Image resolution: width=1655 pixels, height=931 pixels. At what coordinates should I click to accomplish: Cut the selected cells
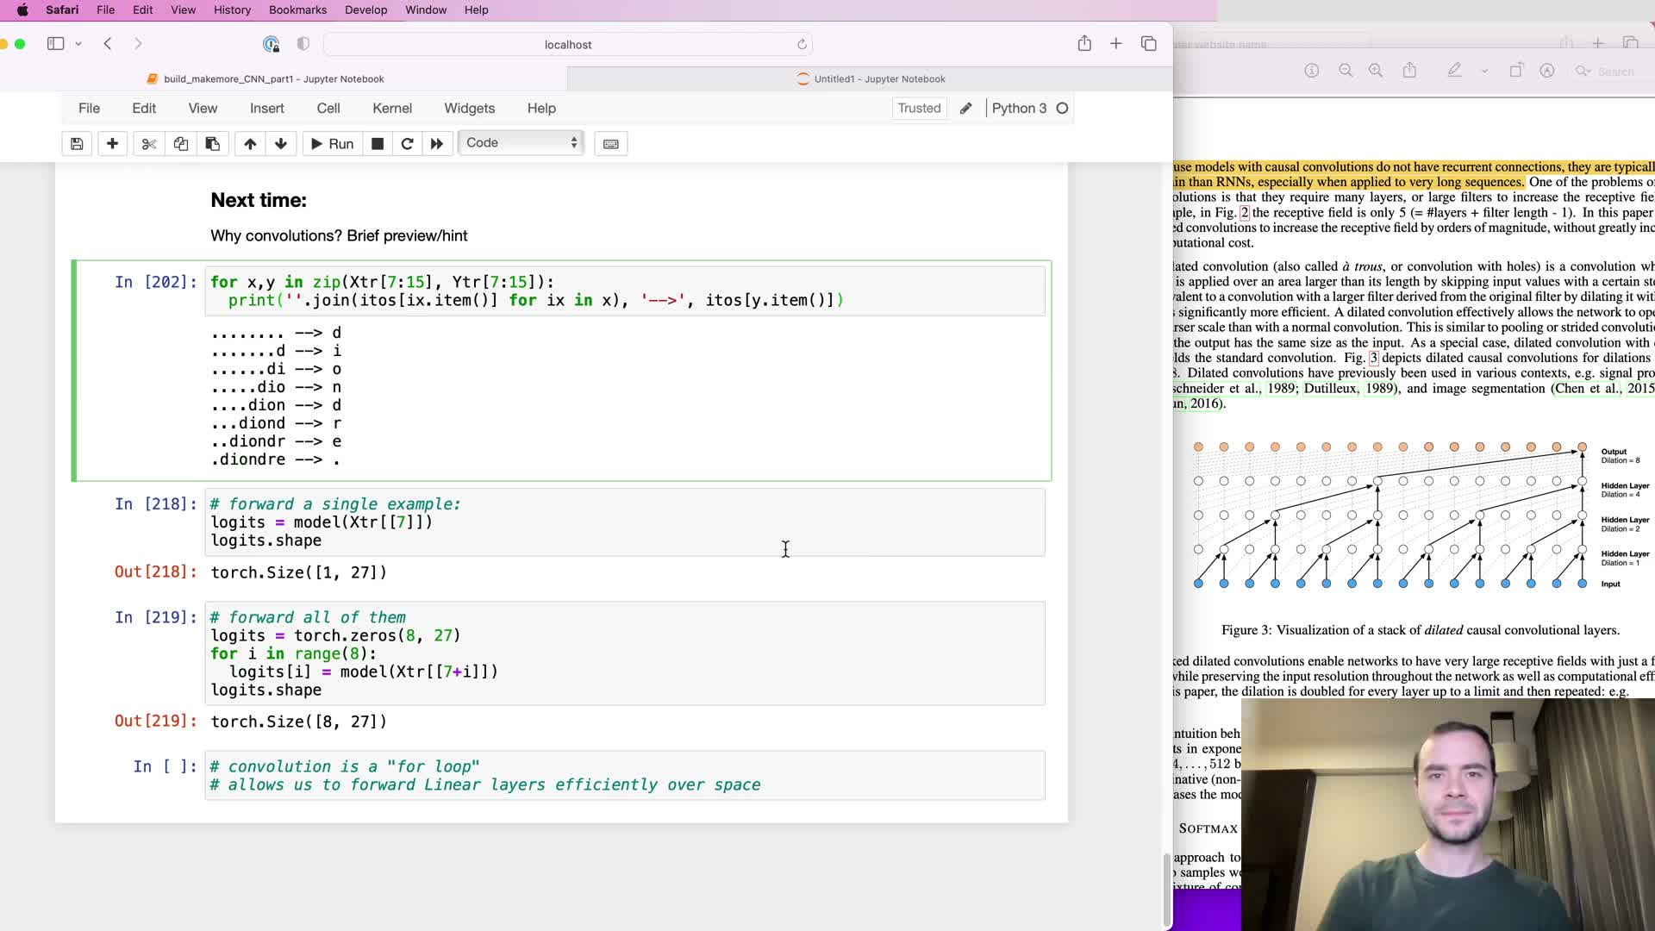(148, 144)
